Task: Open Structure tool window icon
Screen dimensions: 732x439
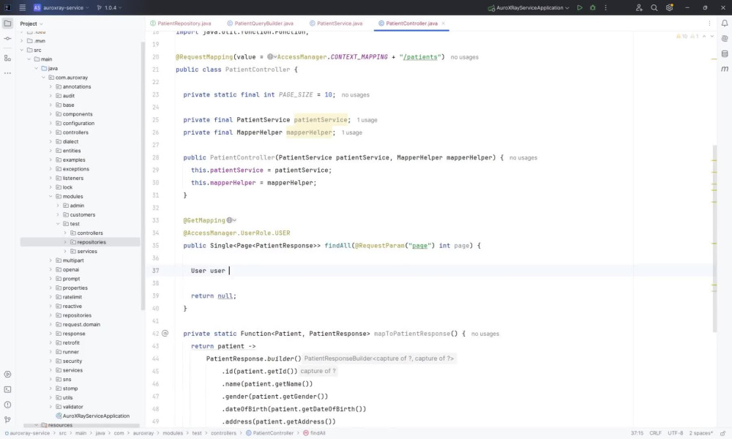Action: 7,58
